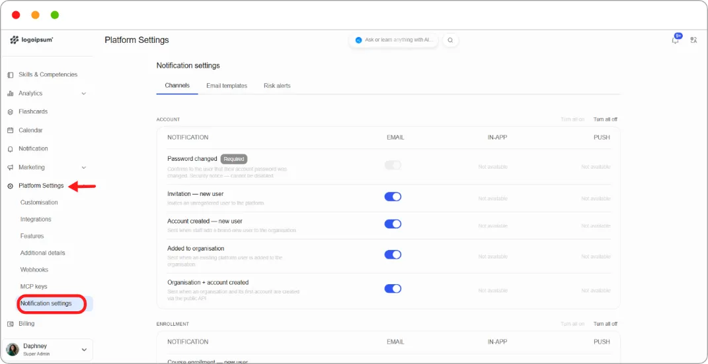Open notifications bell with 9+ badge
Image resolution: width=708 pixels, height=364 pixels.
(x=676, y=40)
